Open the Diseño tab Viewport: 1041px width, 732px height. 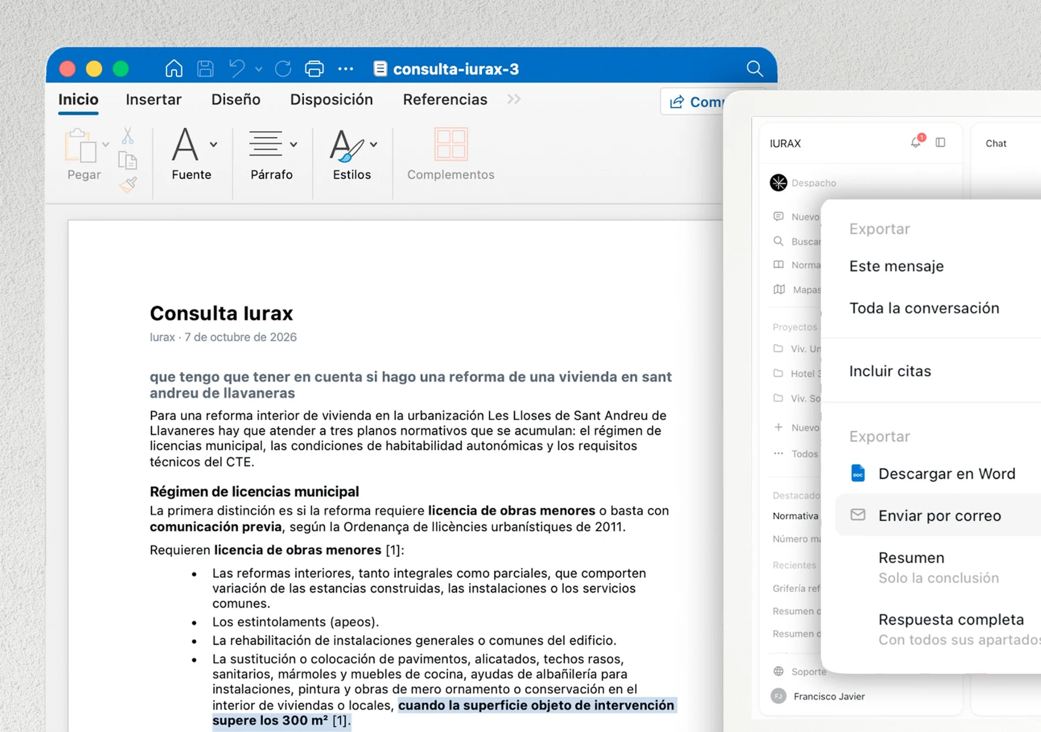pyautogui.click(x=236, y=99)
